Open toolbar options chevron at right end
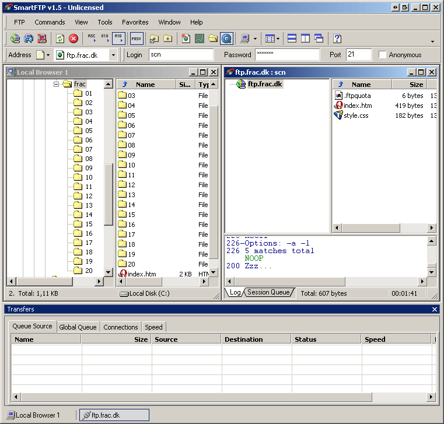444x424 pixels. [432, 41]
